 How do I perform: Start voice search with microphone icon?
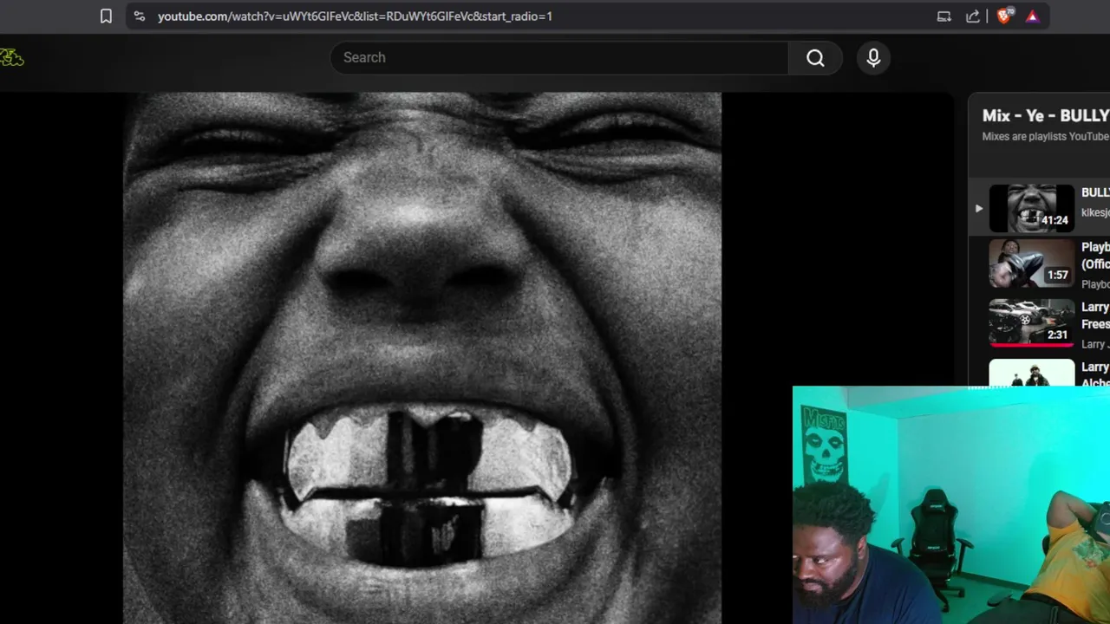873,57
